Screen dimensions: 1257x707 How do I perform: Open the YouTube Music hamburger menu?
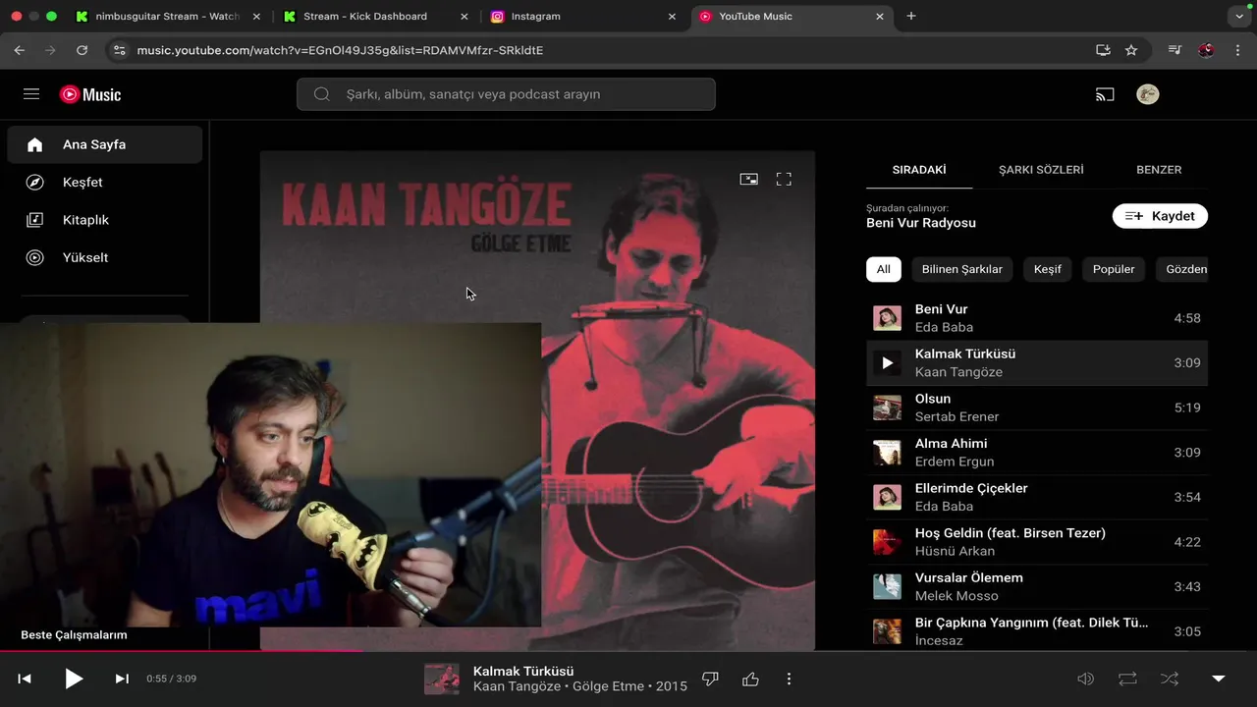(31, 94)
